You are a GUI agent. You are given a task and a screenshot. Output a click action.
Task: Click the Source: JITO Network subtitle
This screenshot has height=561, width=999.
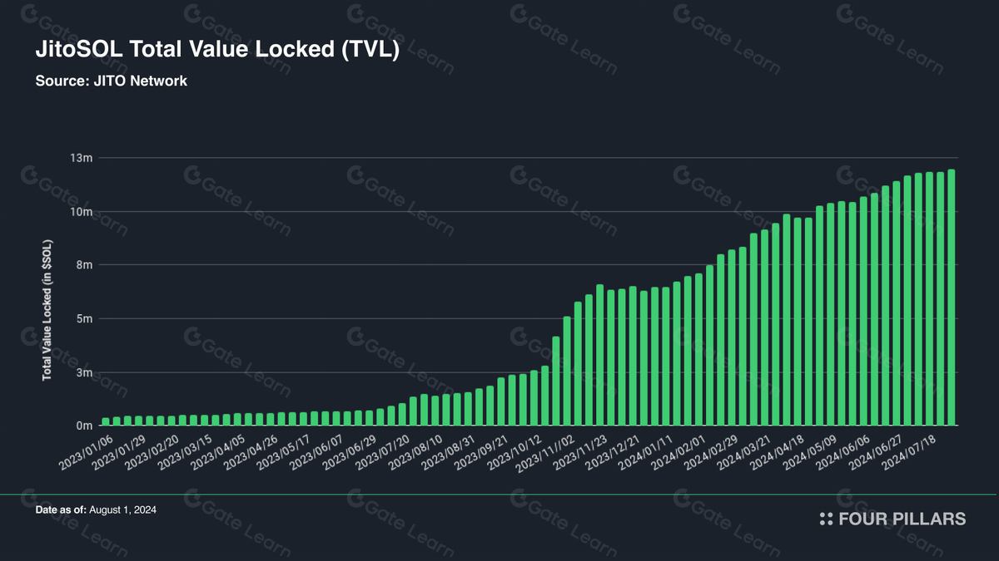(x=111, y=81)
